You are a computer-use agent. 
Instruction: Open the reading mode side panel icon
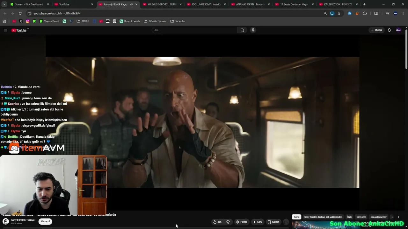pyautogui.click(x=376, y=13)
